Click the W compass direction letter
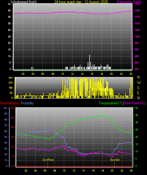Screen dimensions: 147x175 click(139, 83)
